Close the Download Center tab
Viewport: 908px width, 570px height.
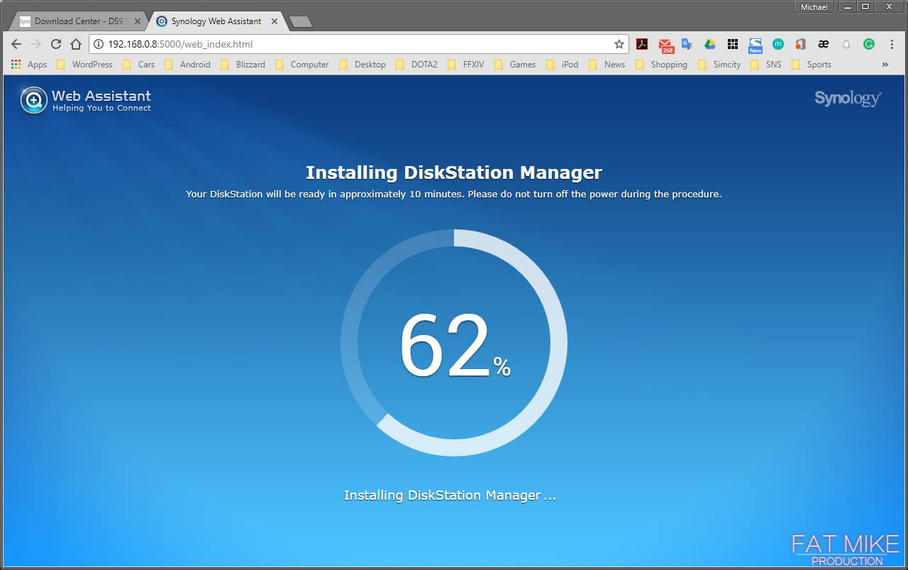click(138, 21)
